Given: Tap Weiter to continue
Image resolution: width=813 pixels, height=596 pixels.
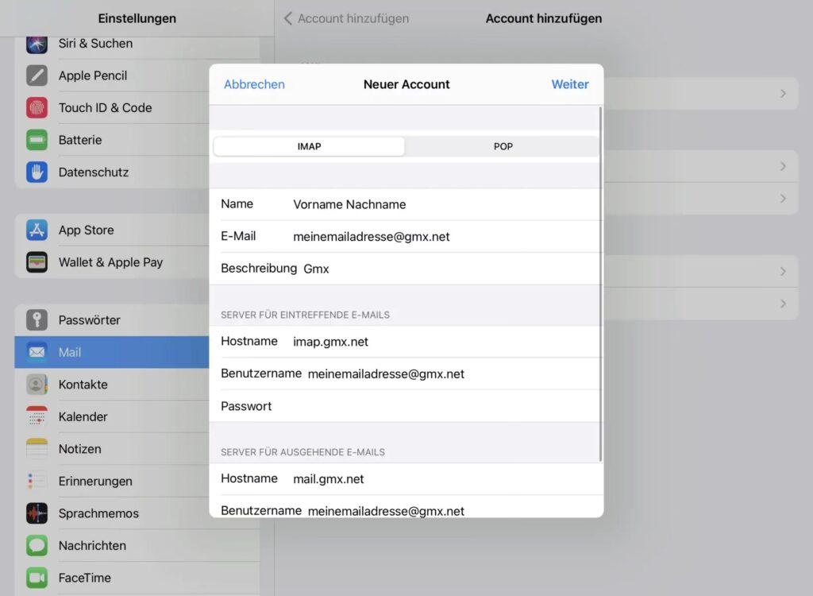Looking at the screenshot, I should tap(569, 84).
